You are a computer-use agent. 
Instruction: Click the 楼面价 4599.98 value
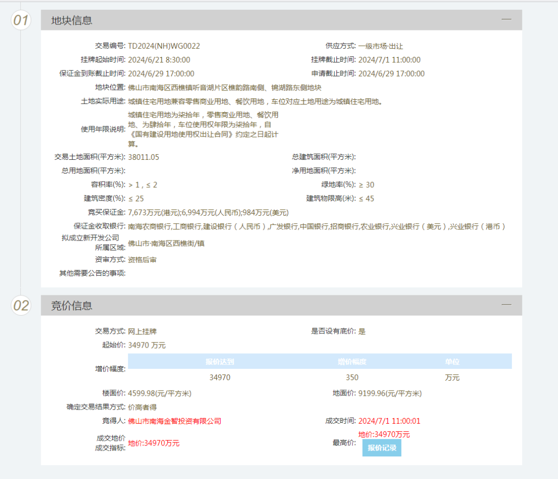160,394
